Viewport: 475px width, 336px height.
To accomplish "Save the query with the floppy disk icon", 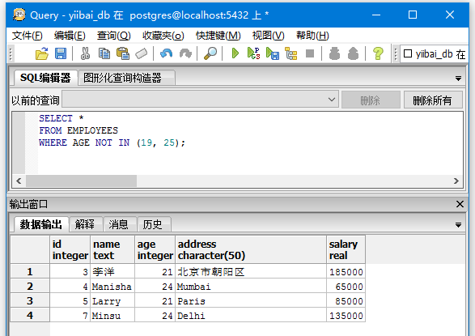I will (61, 53).
